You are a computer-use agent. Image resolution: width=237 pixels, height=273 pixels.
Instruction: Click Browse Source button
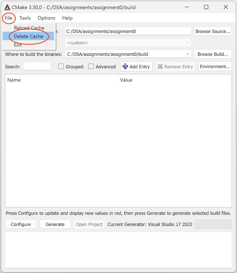pos(213,31)
